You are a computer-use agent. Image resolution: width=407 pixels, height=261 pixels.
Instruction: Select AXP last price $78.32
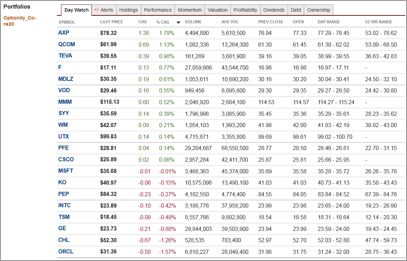[x=108, y=33]
